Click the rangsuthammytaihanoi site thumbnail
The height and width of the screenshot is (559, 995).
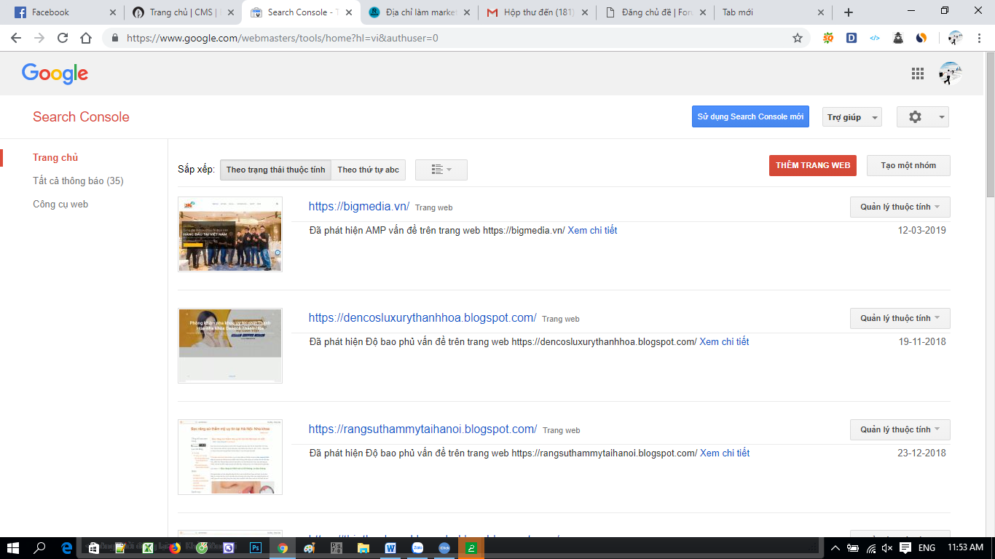tap(230, 457)
